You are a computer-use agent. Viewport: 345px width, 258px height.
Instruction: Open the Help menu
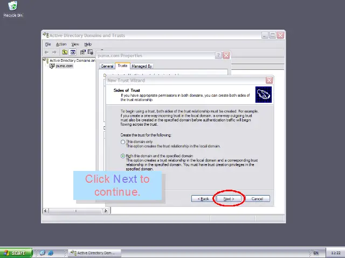[x=88, y=44]
